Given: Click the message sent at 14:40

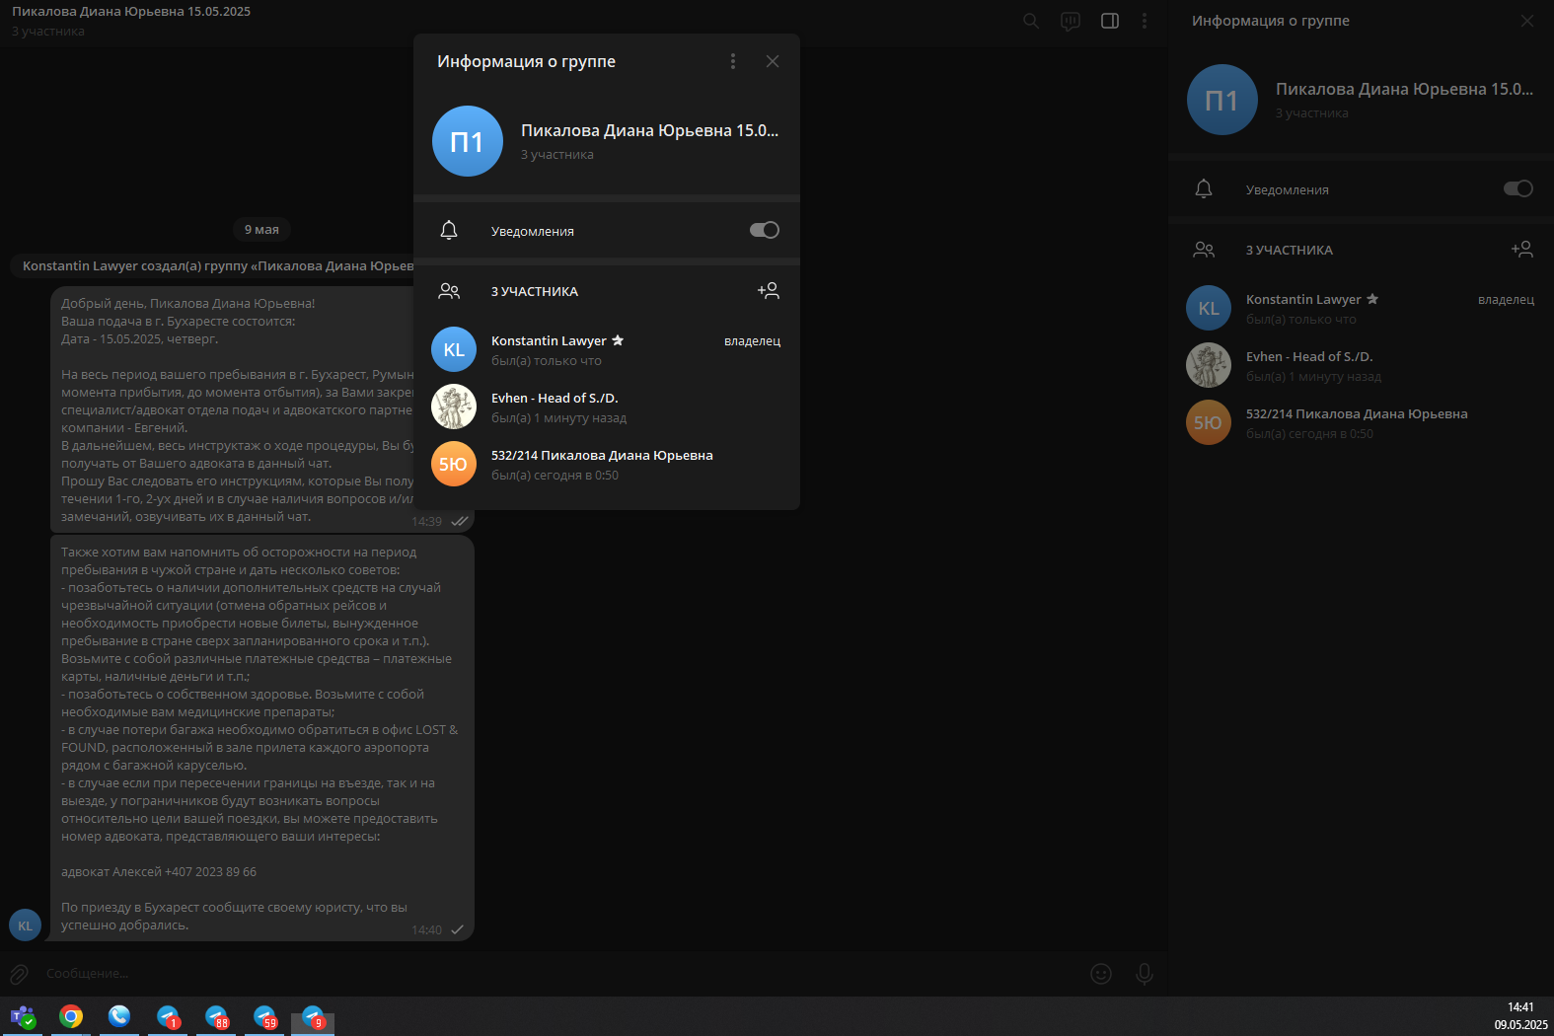Looking at the screenshot, I should [x=261, y=738].
